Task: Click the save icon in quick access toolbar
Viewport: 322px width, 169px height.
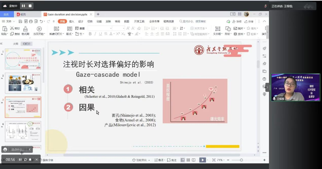Action: coord(20,21)
